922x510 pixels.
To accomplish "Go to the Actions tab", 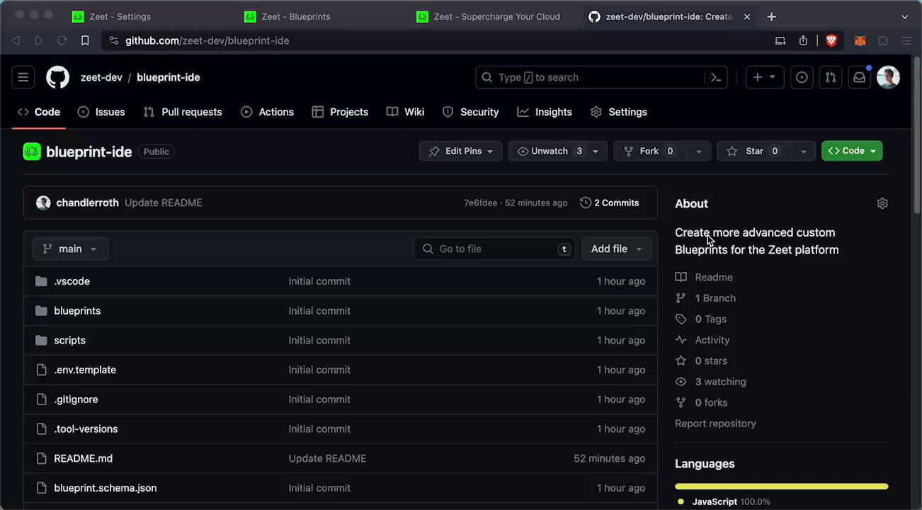I will click(x=267, y=112).
